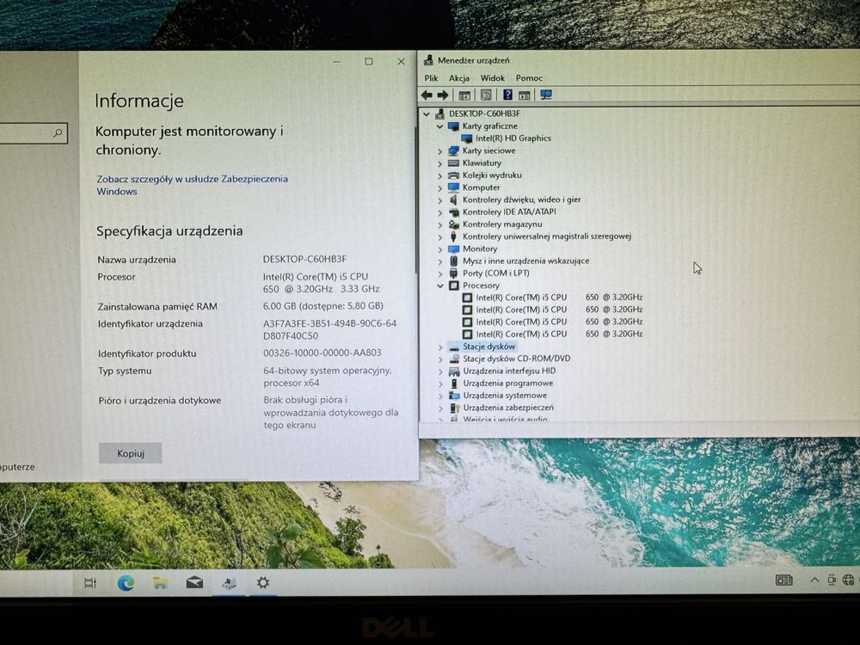The width and height of the screenshot is (860, 645).
Task: Click the search magnifier in Settings search box
Action: (58, 132)
